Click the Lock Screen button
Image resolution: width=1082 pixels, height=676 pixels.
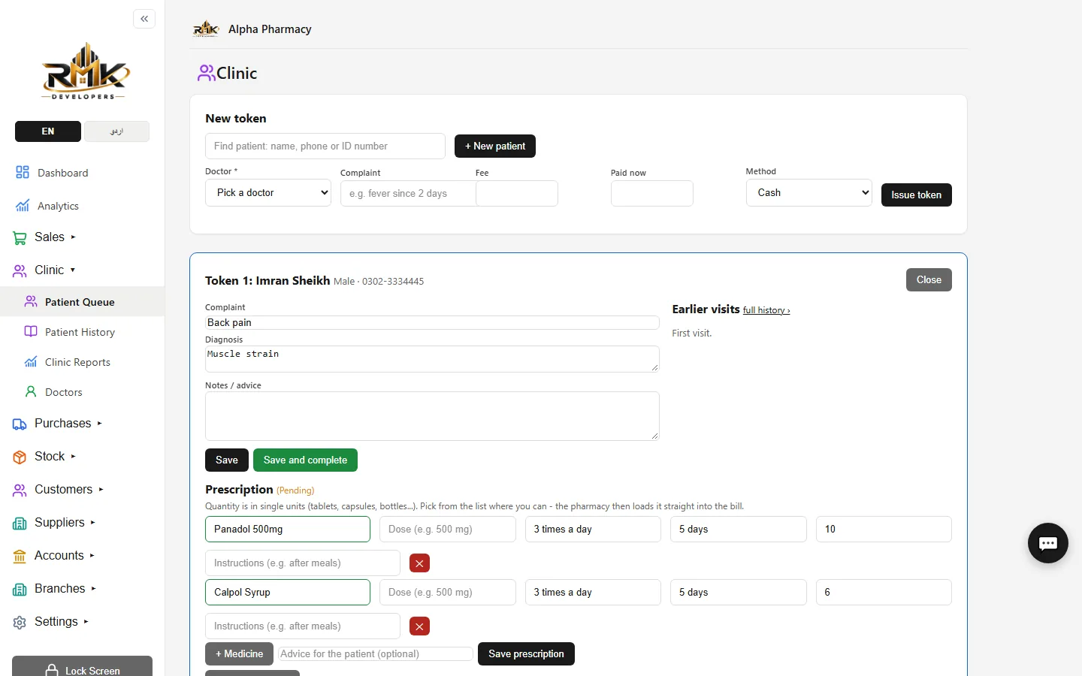[83, 666]
